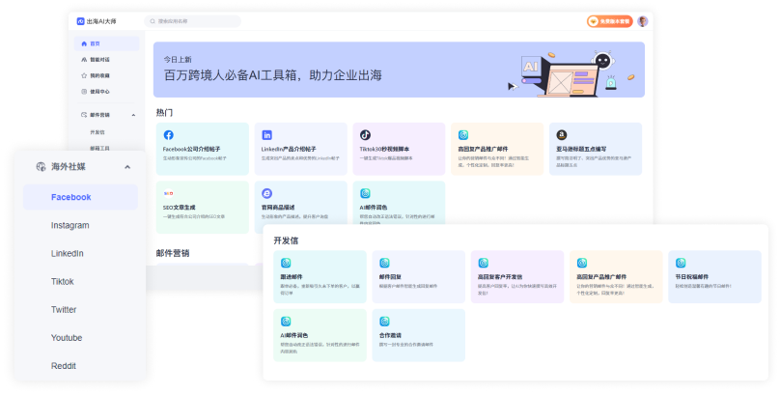This screenshot has height=395, width=780.
Task: Click the SEO icon on SEO文章生成 card
Action: (169, 193)
